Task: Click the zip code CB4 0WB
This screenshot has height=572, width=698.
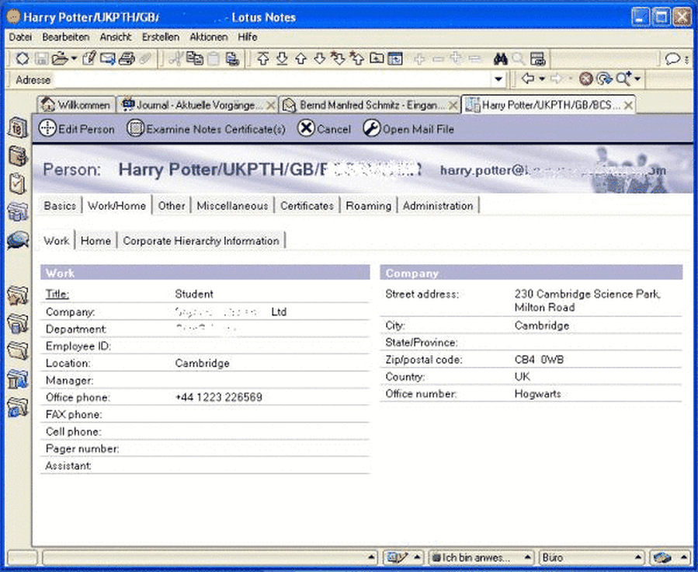Action: point(539,360)
